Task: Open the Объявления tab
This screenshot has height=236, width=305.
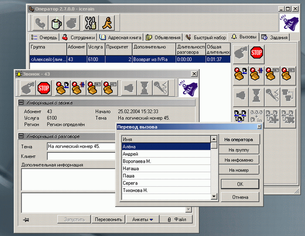Action: (164, 37)
